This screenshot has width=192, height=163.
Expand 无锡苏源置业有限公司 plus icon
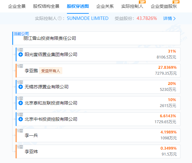pos(21,87)
